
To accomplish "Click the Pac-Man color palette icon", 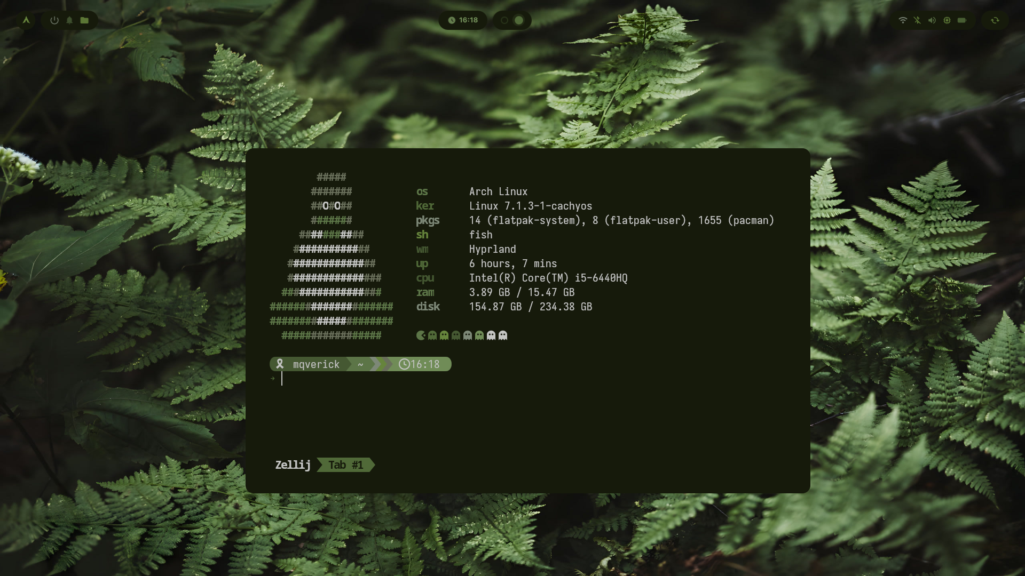I will point(421,335).
